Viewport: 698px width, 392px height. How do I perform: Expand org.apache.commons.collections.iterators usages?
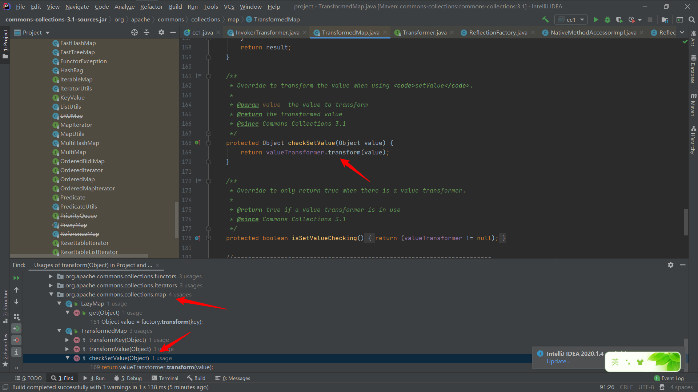click(51, 286)
